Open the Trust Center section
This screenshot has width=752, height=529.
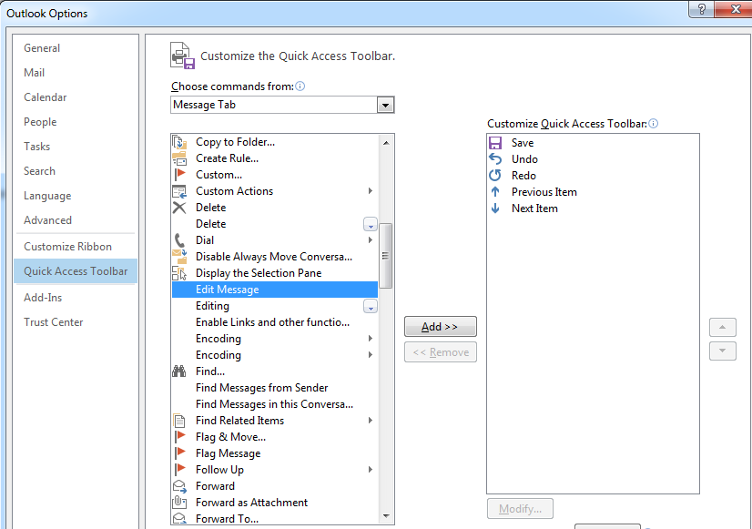pos(54,321)
